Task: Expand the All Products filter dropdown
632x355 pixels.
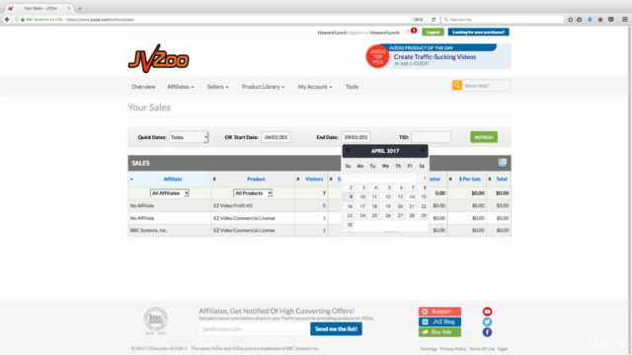Action: pos(253,193)
